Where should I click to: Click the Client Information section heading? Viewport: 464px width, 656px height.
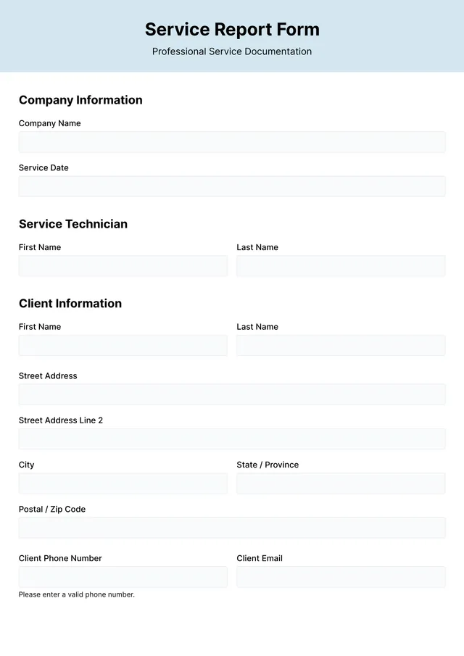point(70,304)
